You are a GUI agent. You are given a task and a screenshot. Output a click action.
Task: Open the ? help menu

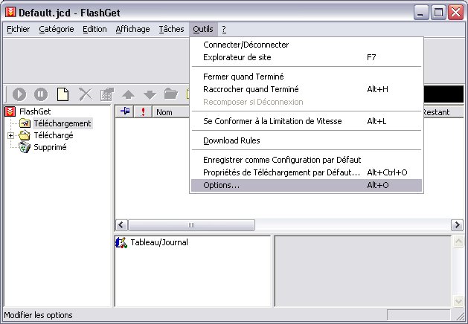pos(224,29)
